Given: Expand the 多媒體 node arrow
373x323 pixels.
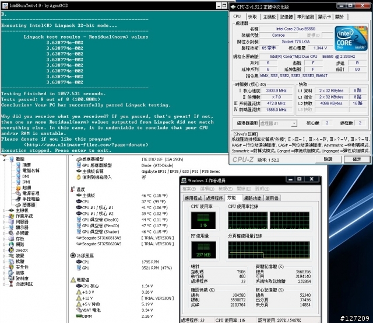Looking at the screenshot, I should (x=4, y=233).
